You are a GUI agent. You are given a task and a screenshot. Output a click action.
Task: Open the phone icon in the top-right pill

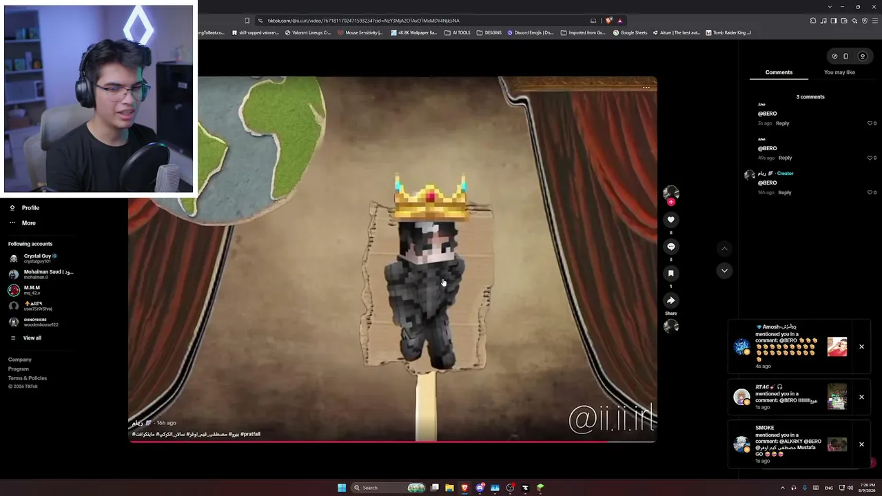846,56
